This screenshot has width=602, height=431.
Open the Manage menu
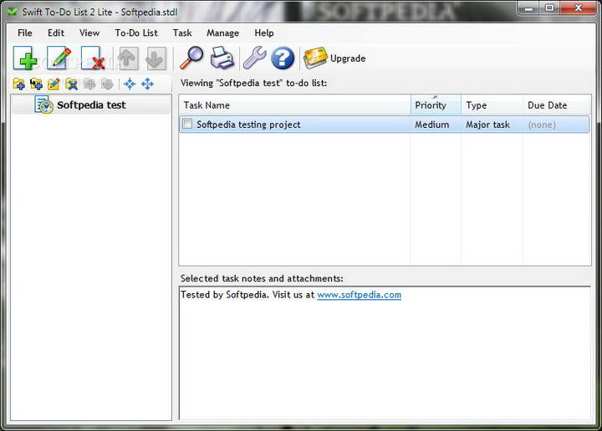pos(222,33)
